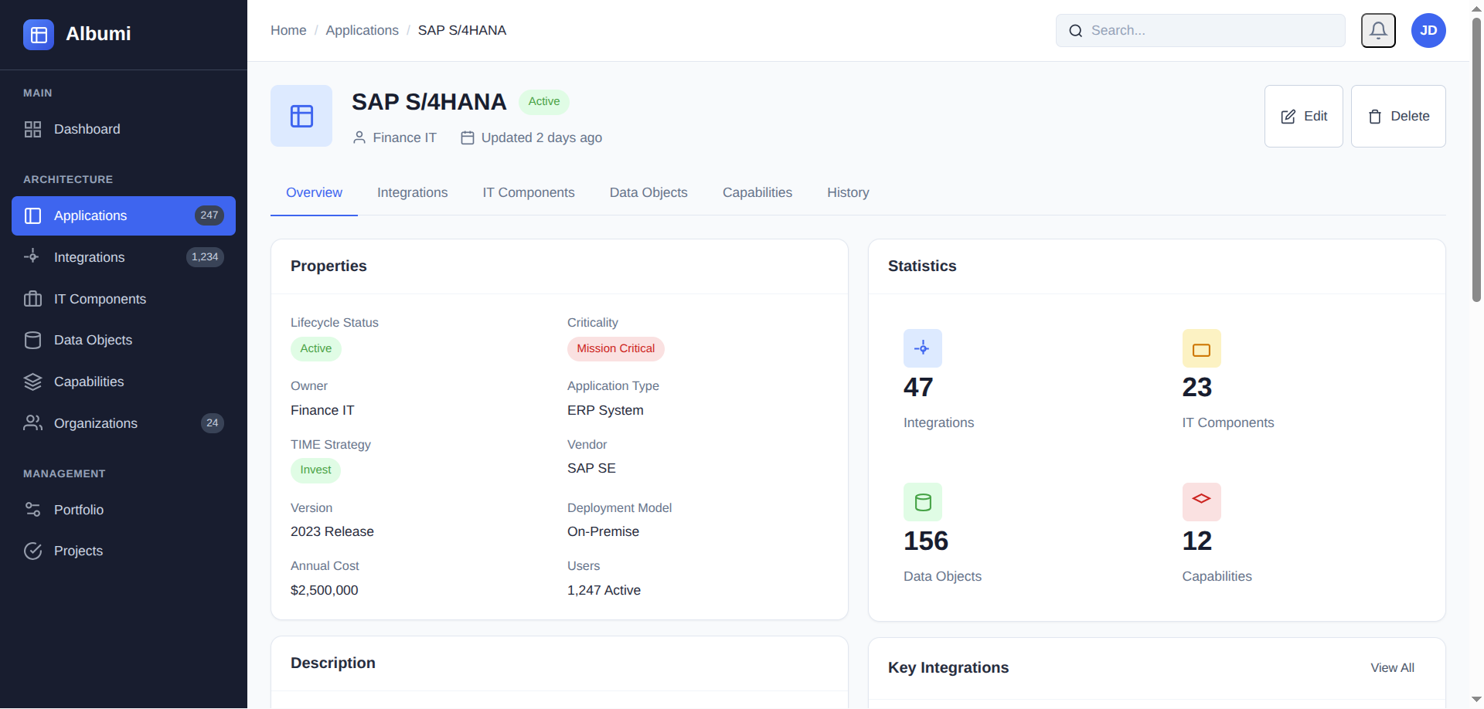Open Dashboard from the sidebar

click(x=87, y=129)
